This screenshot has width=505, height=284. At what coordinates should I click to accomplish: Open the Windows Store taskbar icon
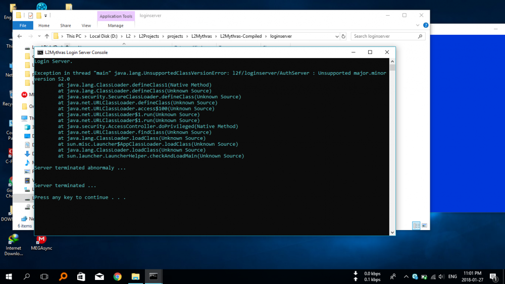(x=81, y=276)
